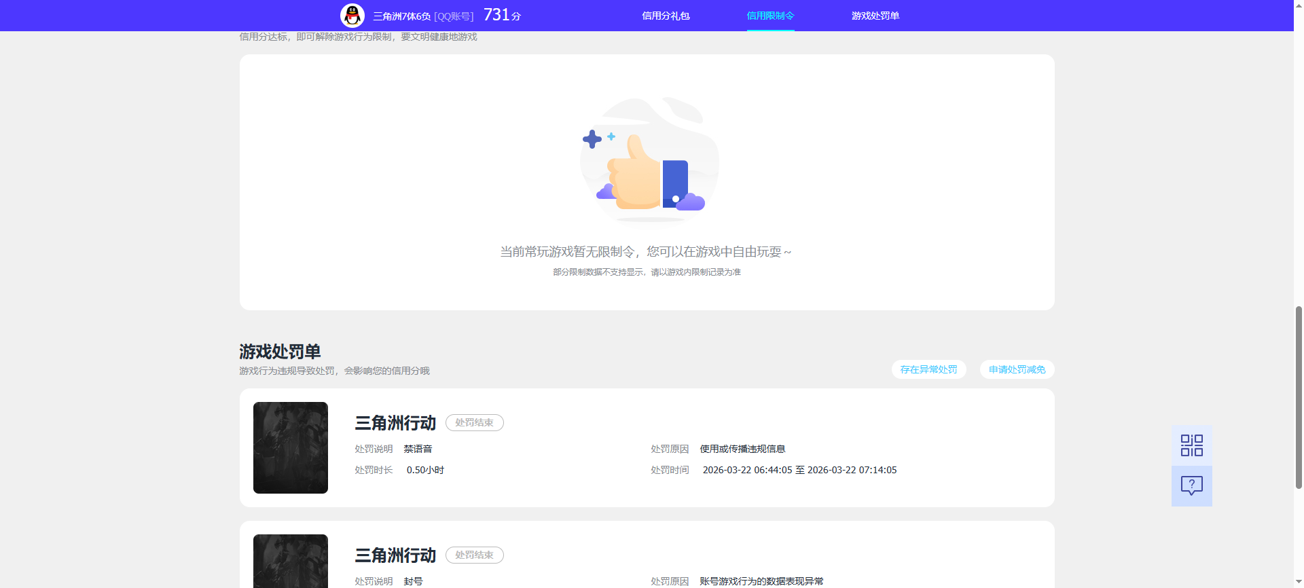Click 三角洲行动 title on 封号 card

pos(395,555)
